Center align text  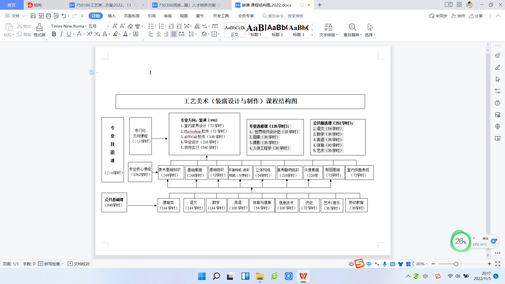159,34
